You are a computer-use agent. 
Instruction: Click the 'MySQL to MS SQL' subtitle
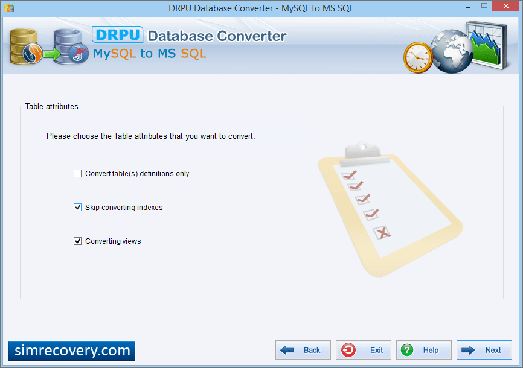point(150,54)
